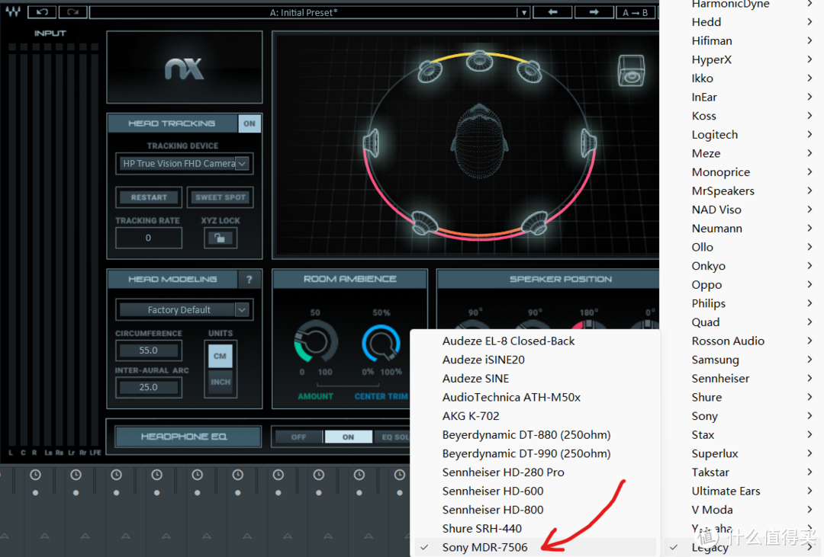Select INCH units
The width and height of the screenshot is (824, 557).
pos(220,383)
